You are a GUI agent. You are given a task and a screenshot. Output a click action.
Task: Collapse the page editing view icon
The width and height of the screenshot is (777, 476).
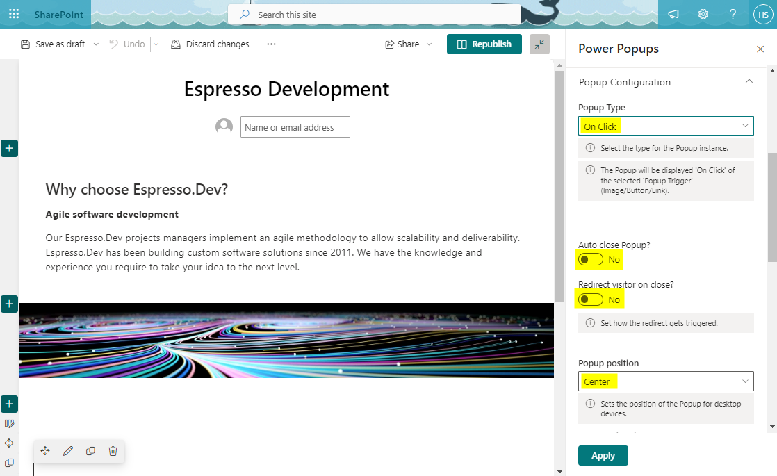click(539, 44)
